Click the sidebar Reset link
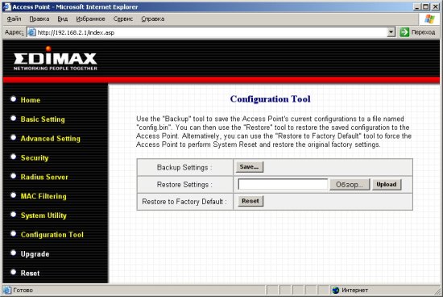443x297 pixels. coord(31,274)
